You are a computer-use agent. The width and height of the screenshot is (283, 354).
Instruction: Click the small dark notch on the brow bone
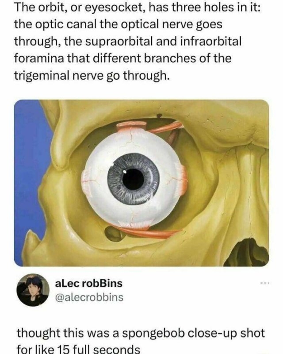point(159,116)
